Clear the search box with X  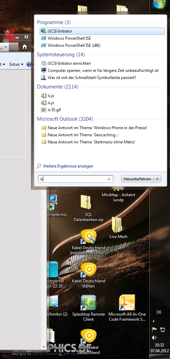click(109, 179)
